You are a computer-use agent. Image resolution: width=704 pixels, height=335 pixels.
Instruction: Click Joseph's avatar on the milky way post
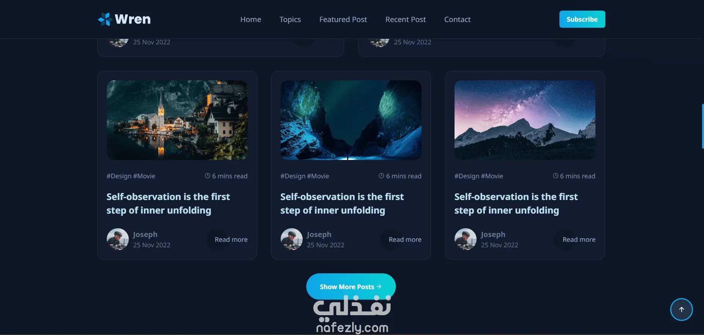pos(465,239)
